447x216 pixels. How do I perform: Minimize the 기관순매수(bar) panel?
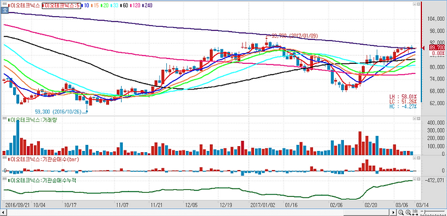[415, 158]
